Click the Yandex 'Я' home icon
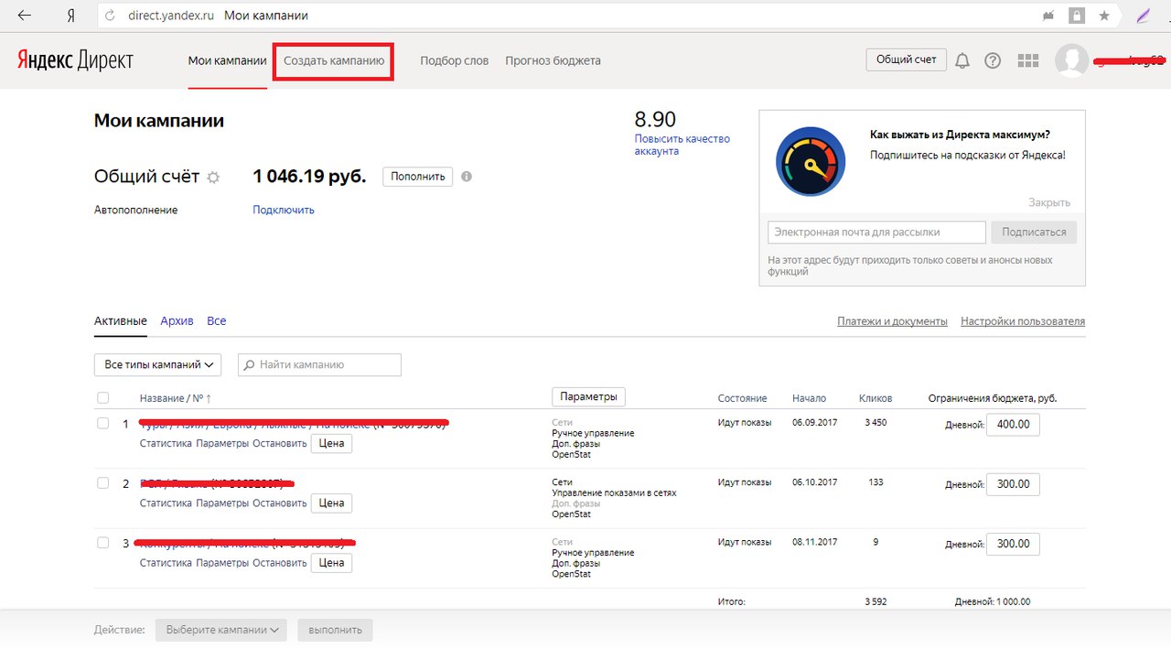1171x649 pixels. (x=71, y=16)
